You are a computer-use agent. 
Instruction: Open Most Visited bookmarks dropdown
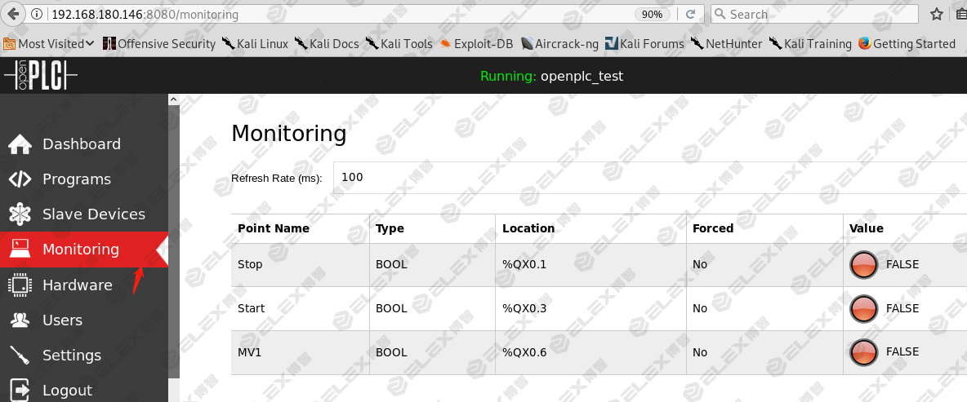[49, 44]
